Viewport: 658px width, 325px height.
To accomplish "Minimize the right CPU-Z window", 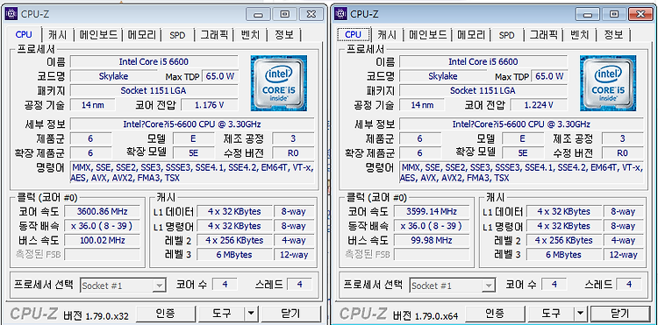I will [x=588, y=14].
